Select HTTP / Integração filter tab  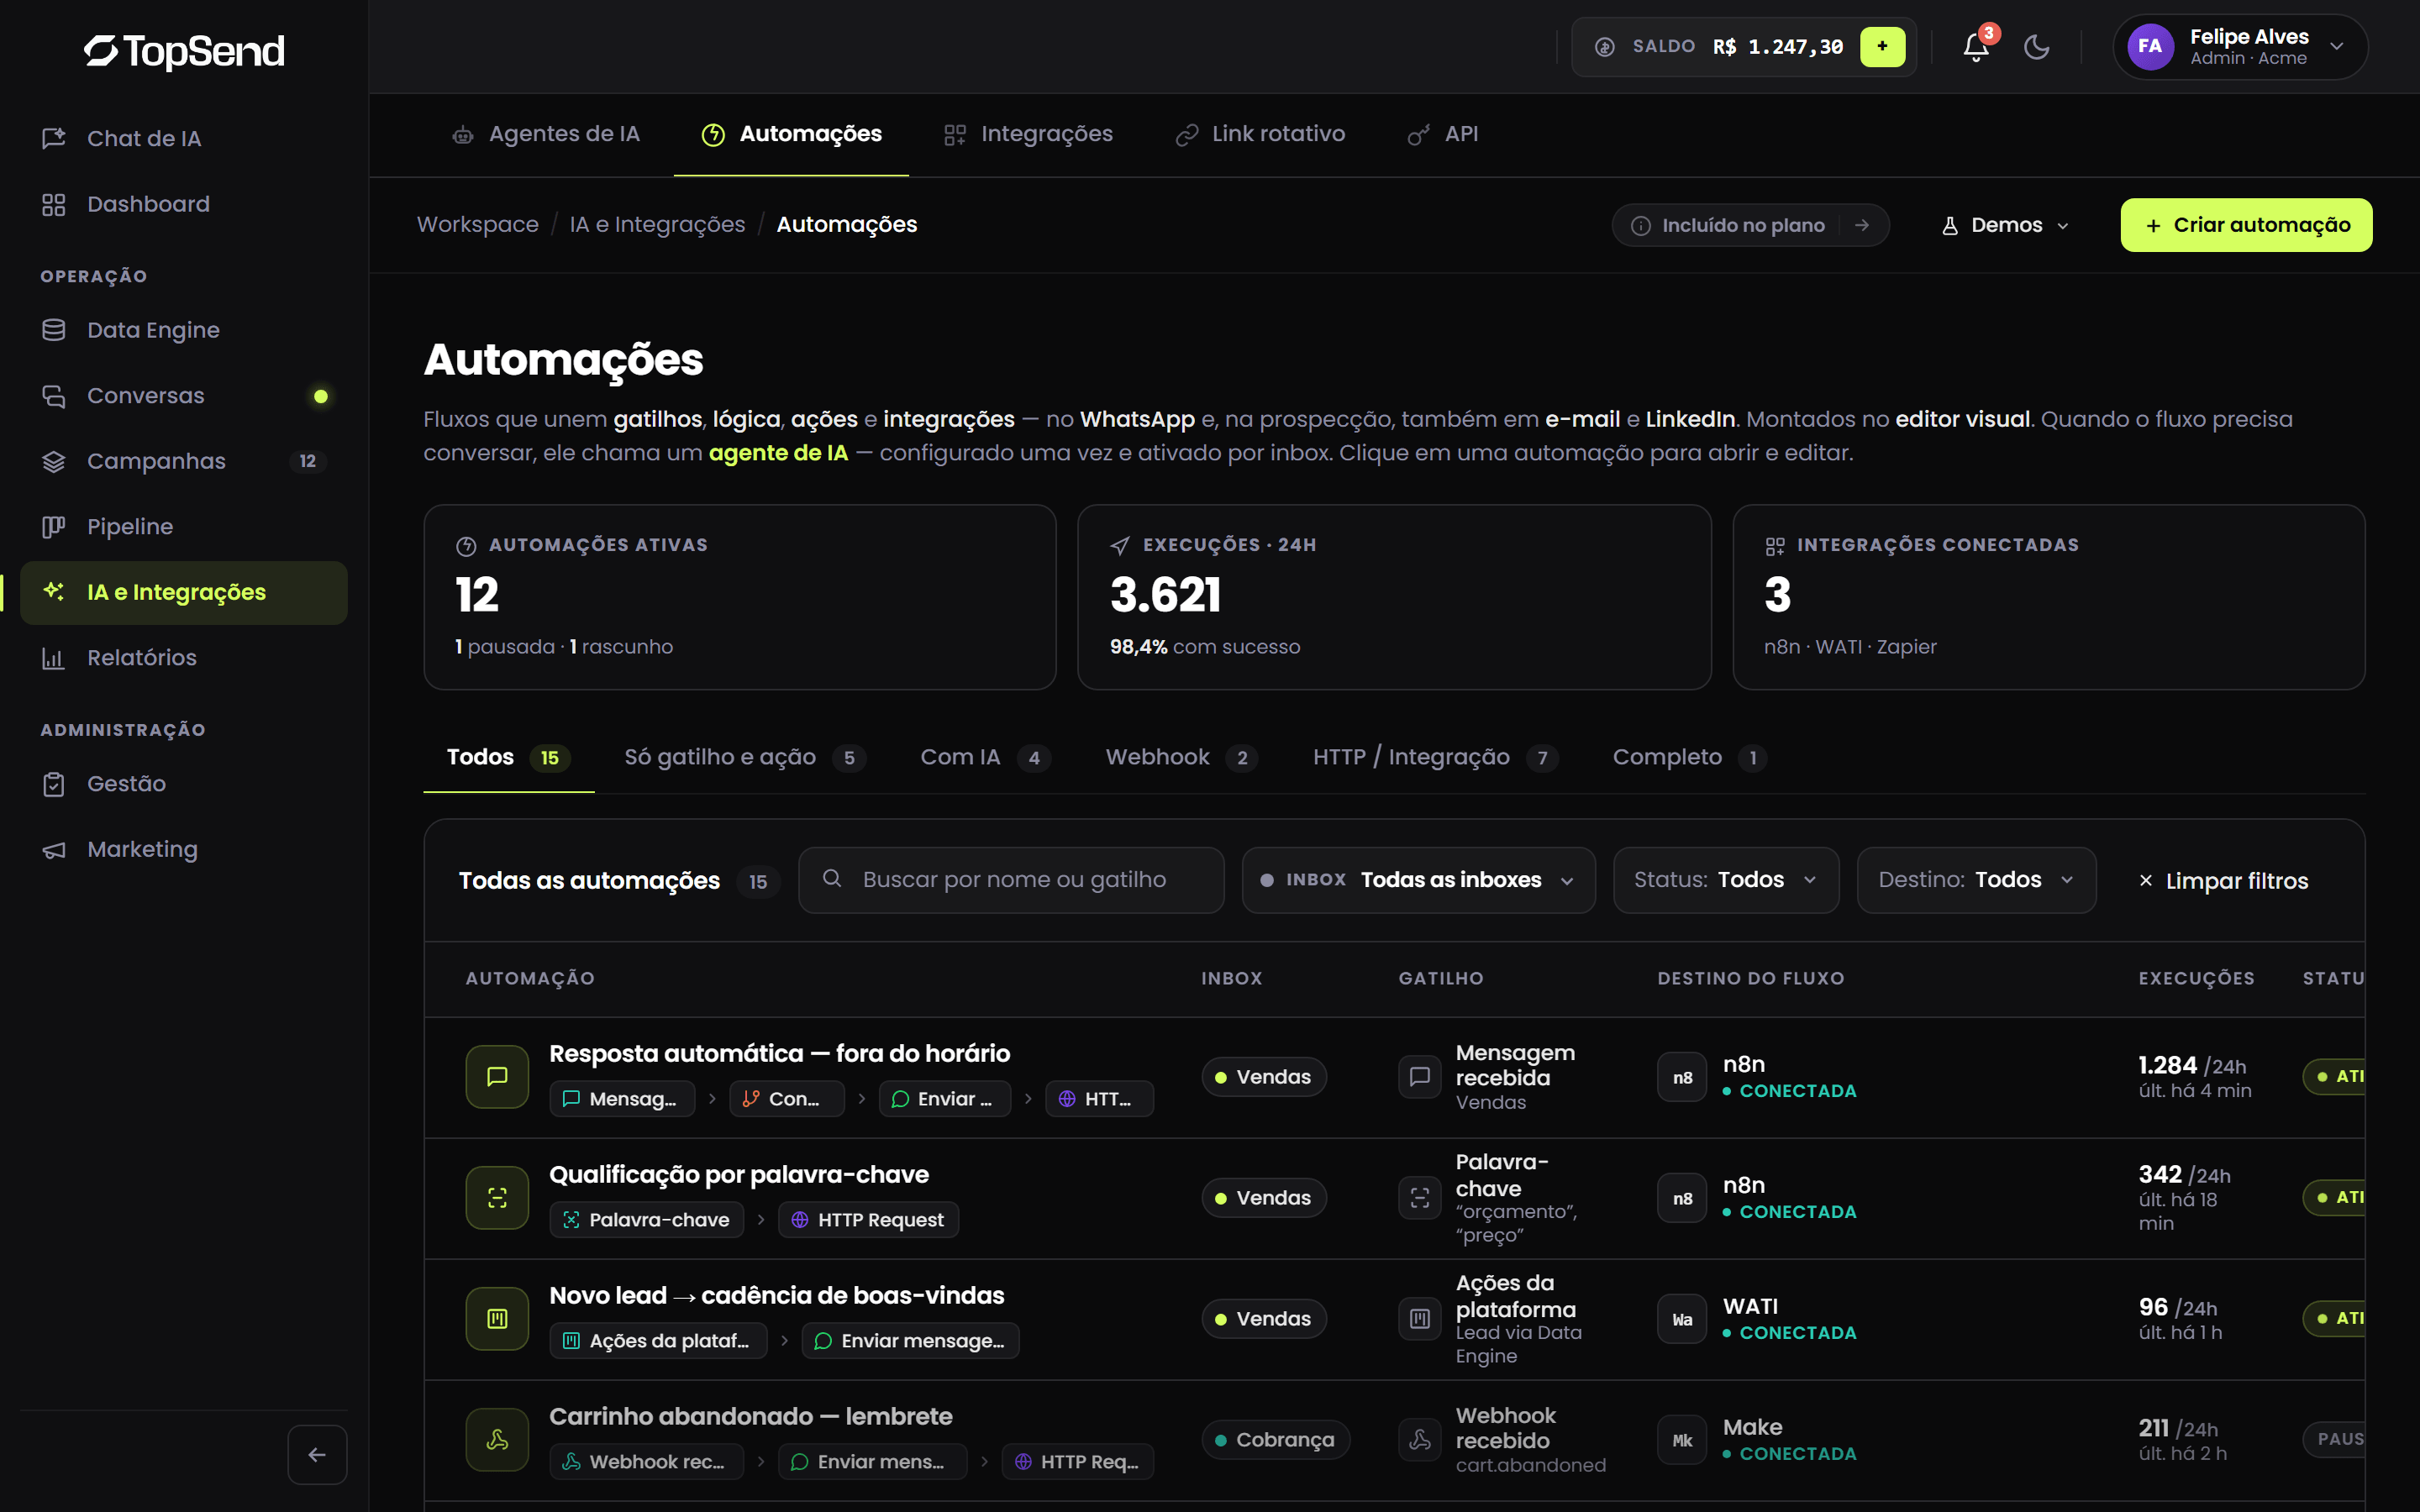(x=1434, y=757)
